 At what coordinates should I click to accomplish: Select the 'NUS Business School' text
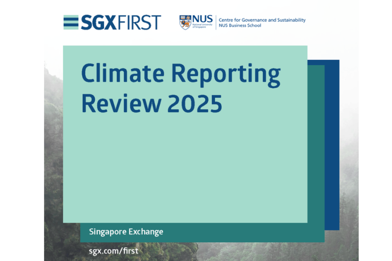pyautogui.click(x=240, y=26)
